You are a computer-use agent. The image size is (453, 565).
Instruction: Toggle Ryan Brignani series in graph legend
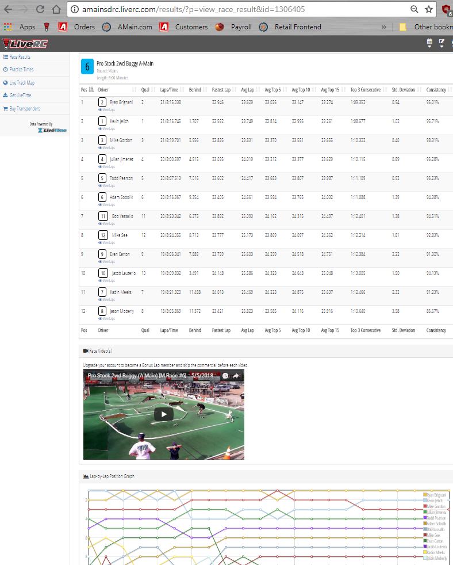point(436,495)
